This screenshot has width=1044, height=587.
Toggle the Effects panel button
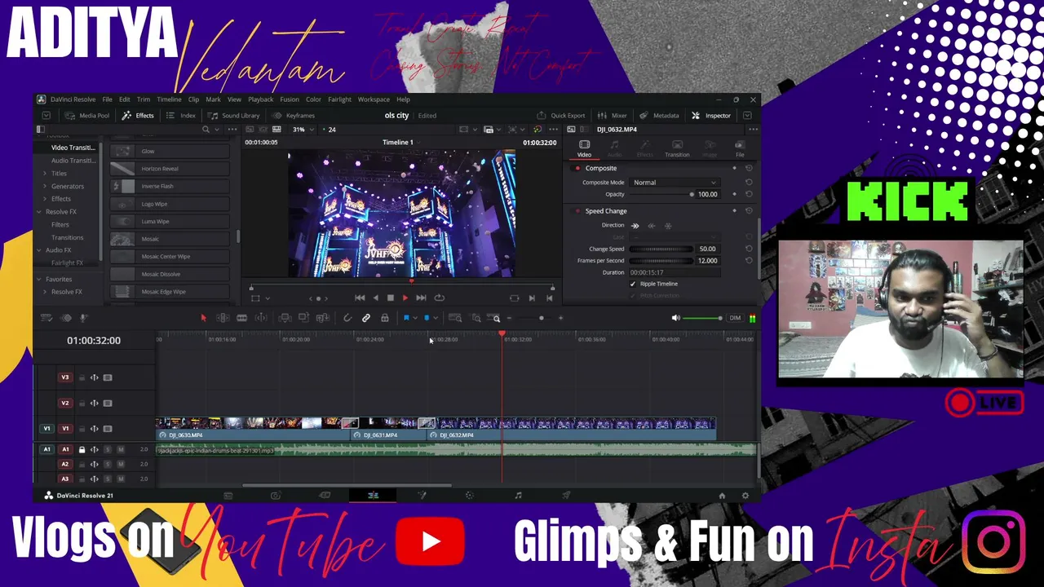click(x=138, y=116)
